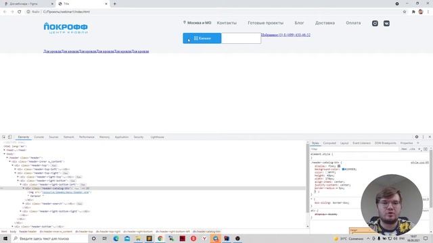The width and height of the screenshot is (433, 243).
Task: Collapse the body node in the DOM tree
Action: (5, 154)
